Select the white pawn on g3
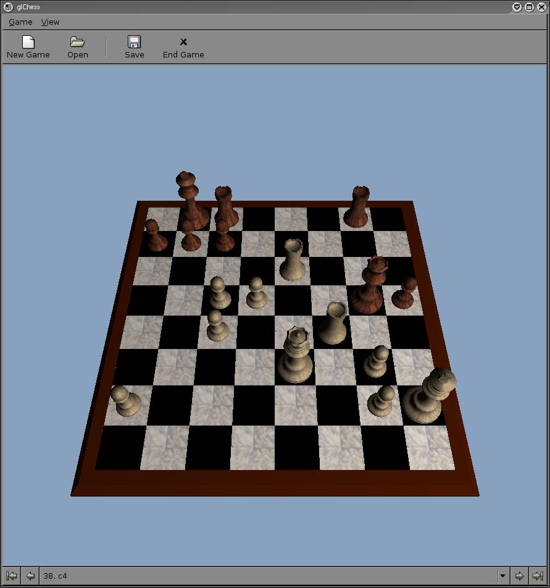Screen dimensions: 550x588 [x=376, y=361]
